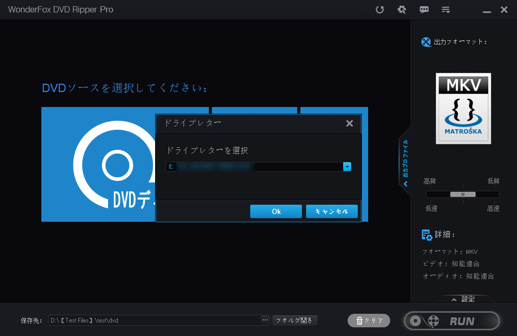Open the feedback chat bubble icon
The image size is (517, 336).
point(424,9)
